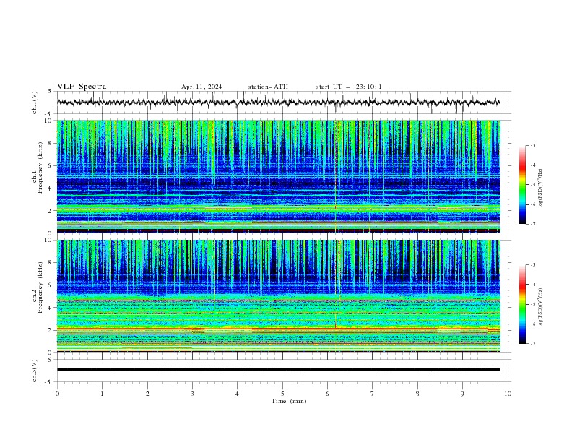Click the 'Time (min)' axis title

pos(289,401)
